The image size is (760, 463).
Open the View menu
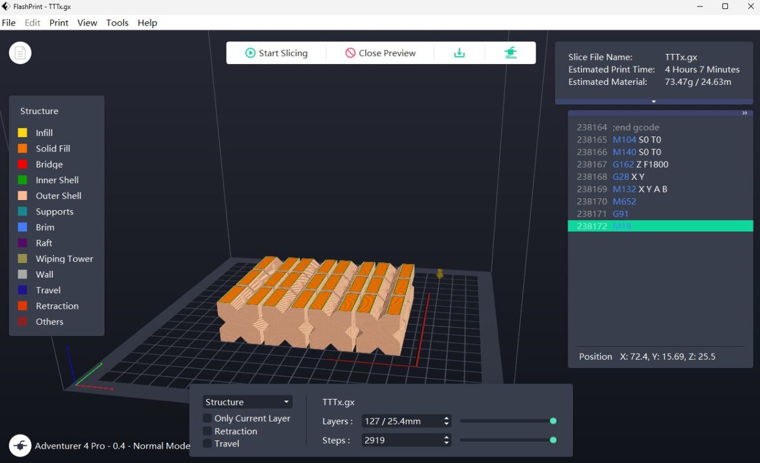[x=87, y=23]
